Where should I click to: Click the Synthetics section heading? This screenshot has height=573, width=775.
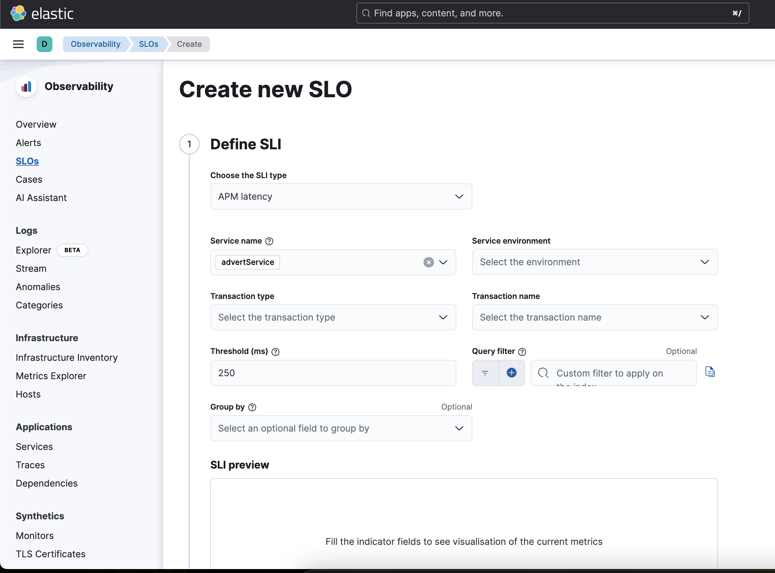tap(40, 516)
